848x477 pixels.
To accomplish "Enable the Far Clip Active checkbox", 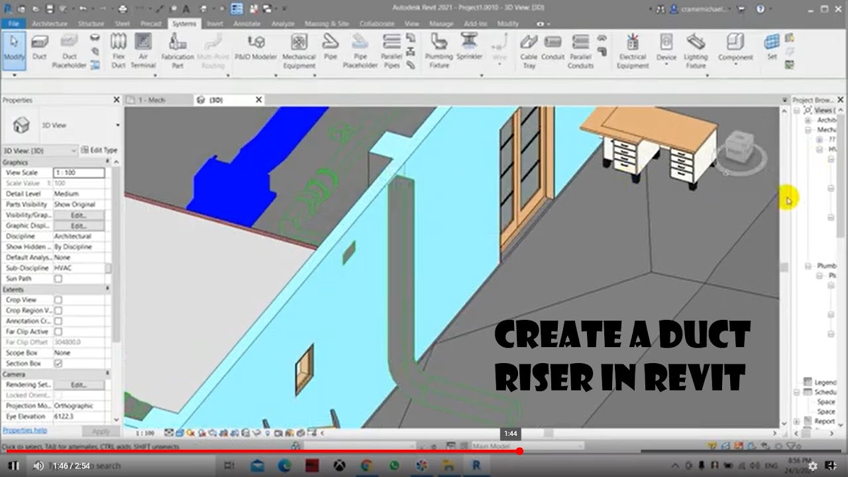I will pos(58,332).
